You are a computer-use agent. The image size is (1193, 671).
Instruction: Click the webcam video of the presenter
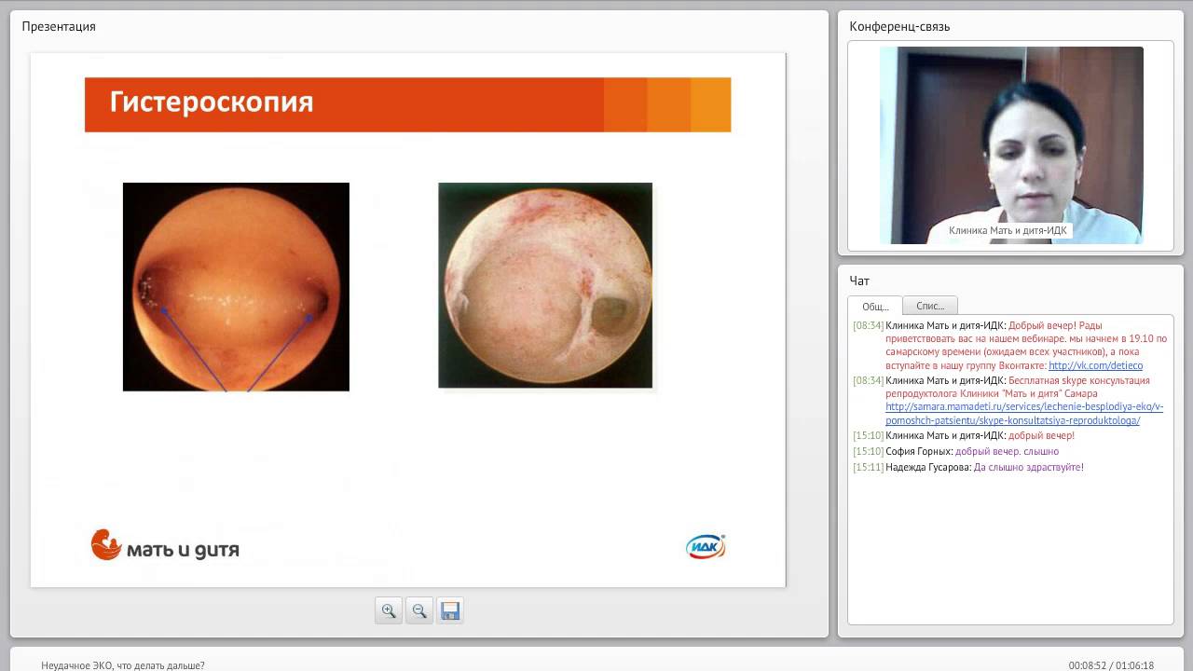[1011, 145]
